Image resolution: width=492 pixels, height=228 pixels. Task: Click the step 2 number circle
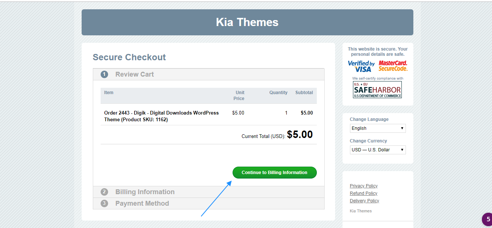point(104,192)
